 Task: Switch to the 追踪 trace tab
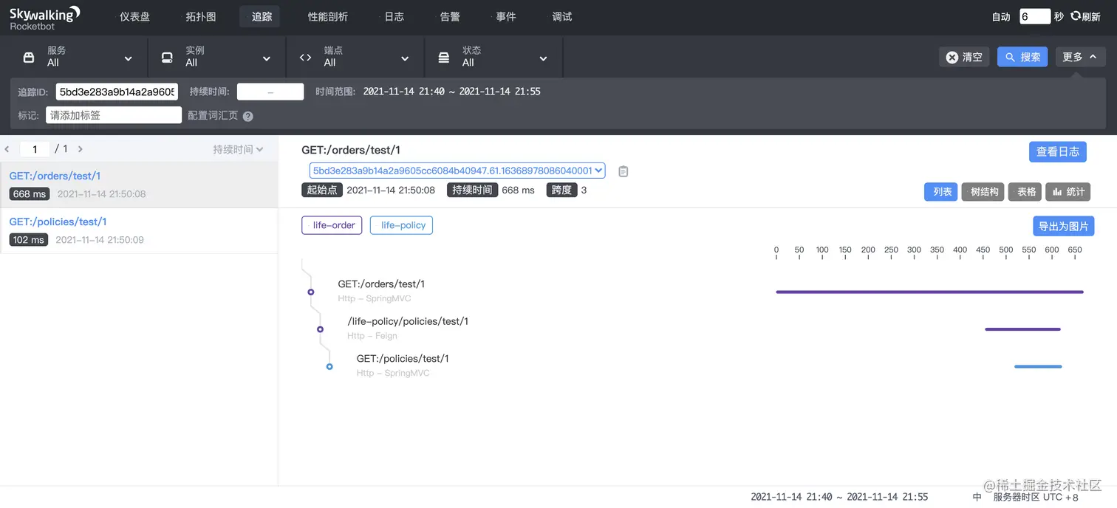pos(260,16)
